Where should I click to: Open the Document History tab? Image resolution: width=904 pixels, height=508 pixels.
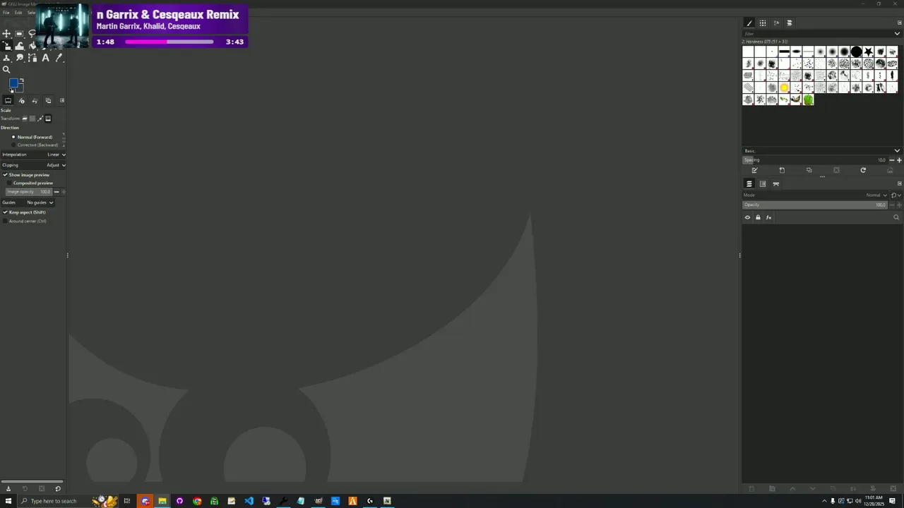[790, 23]
